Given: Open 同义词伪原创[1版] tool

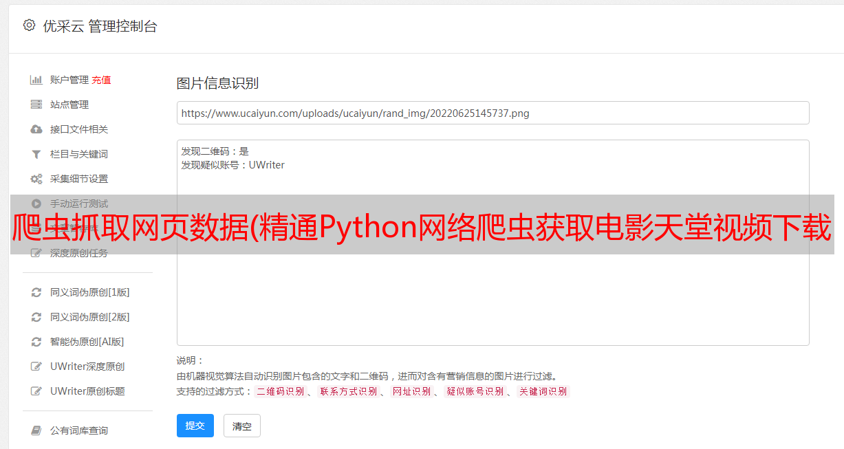Looking at the screenshot, I should 89,292.
